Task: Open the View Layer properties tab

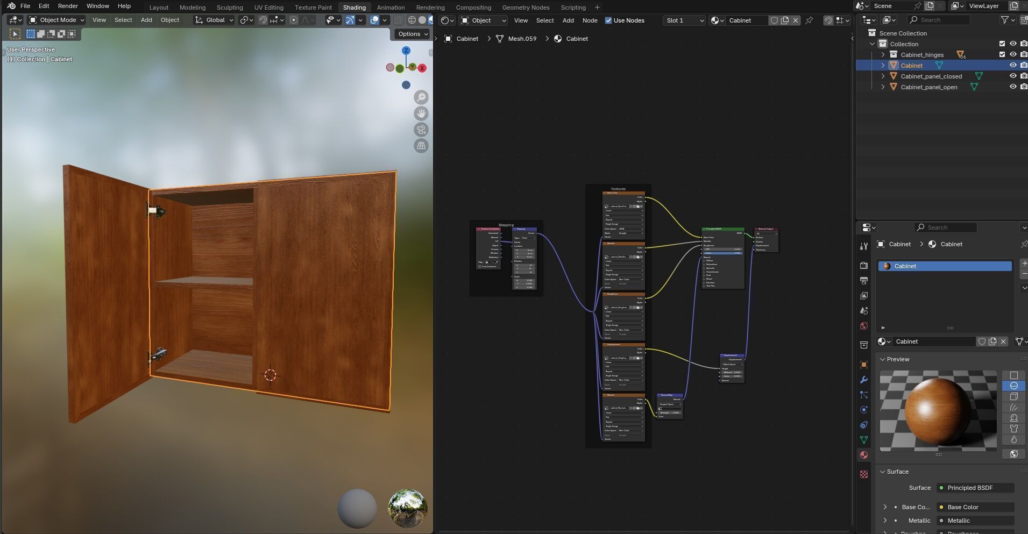Action: pos(864,295)
